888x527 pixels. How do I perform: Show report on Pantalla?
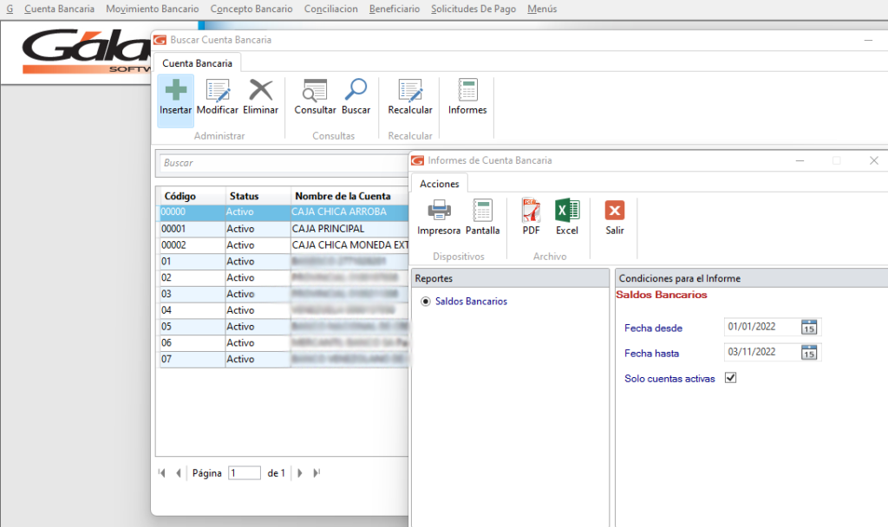click(482, 211)
